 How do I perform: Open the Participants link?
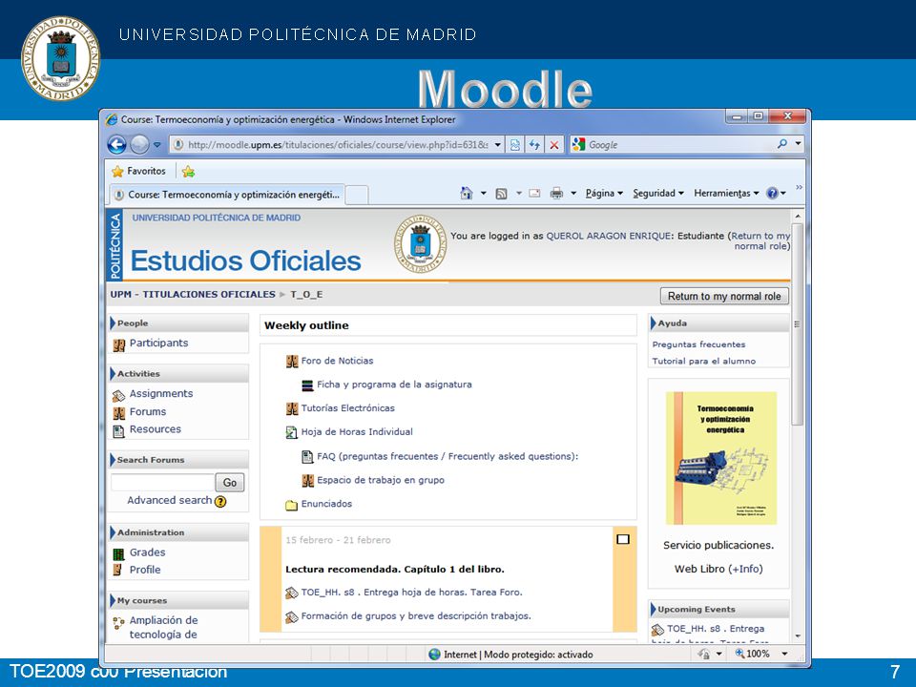pyautogui.click(x=159, y=343)
